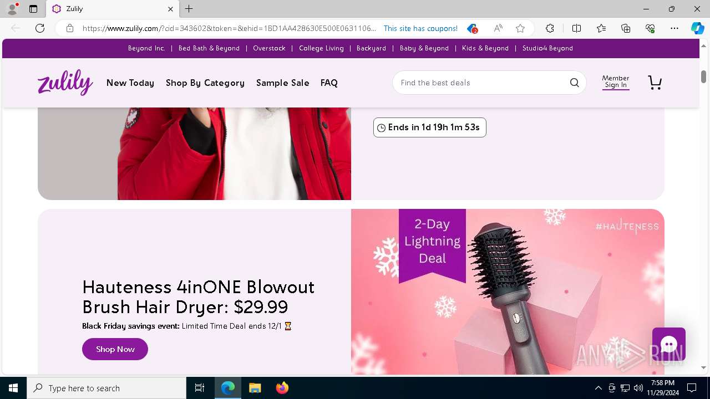Open Task View on the taskbar
This screenshot has height=399, width=710.
pyautogui.click(x=200, y=388)
